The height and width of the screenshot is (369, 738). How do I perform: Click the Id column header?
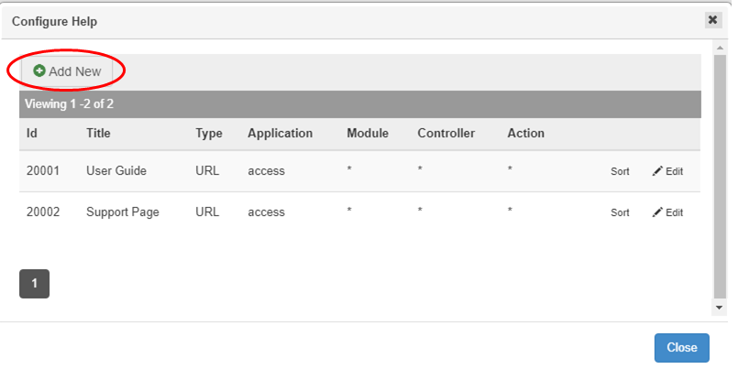point(31,133)
